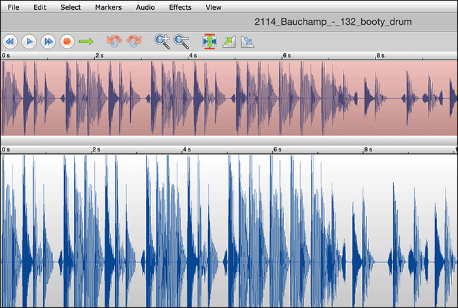Open the Markers menu

click(108, 7)
